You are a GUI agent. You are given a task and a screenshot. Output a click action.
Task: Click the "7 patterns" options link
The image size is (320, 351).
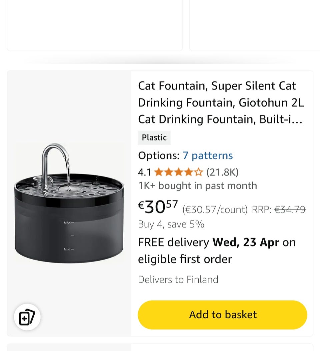click(207, 155)
